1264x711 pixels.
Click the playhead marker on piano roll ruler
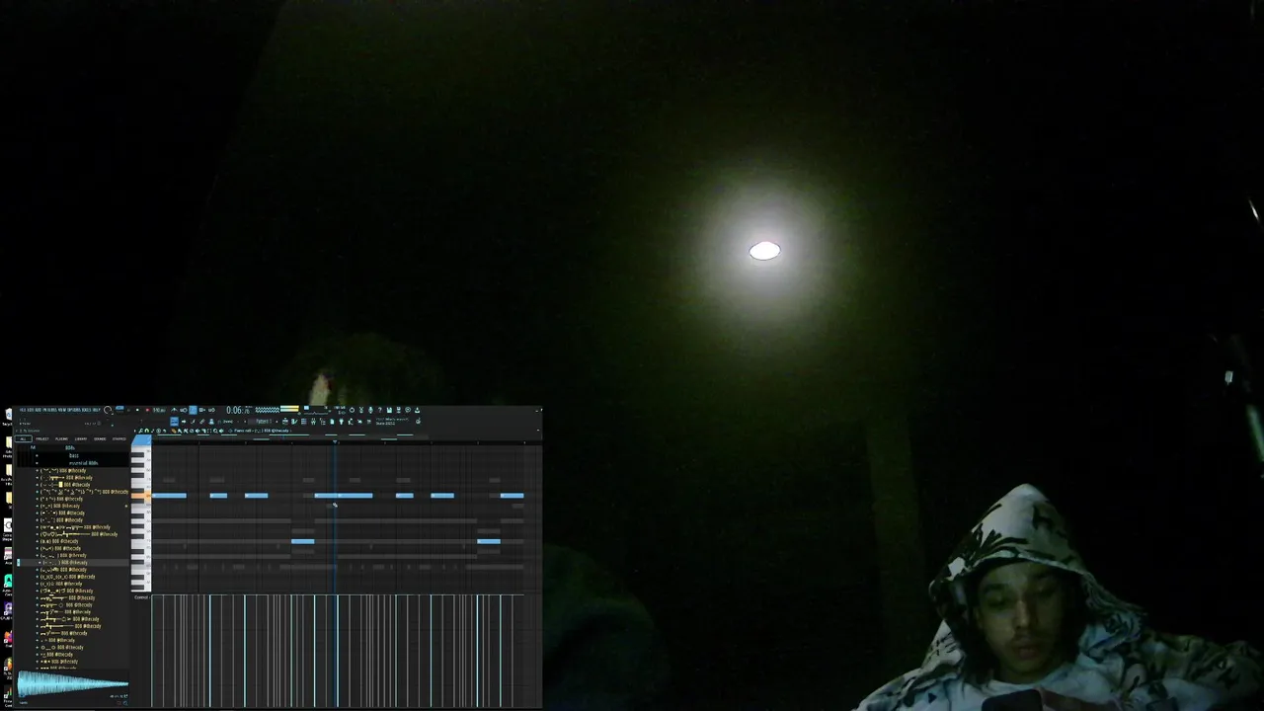[x=335, y=441]
